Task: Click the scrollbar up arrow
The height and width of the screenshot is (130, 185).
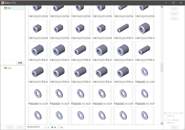Action: [162, 7]
